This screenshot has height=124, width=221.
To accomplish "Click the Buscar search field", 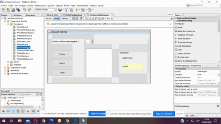I will point(203,6).
